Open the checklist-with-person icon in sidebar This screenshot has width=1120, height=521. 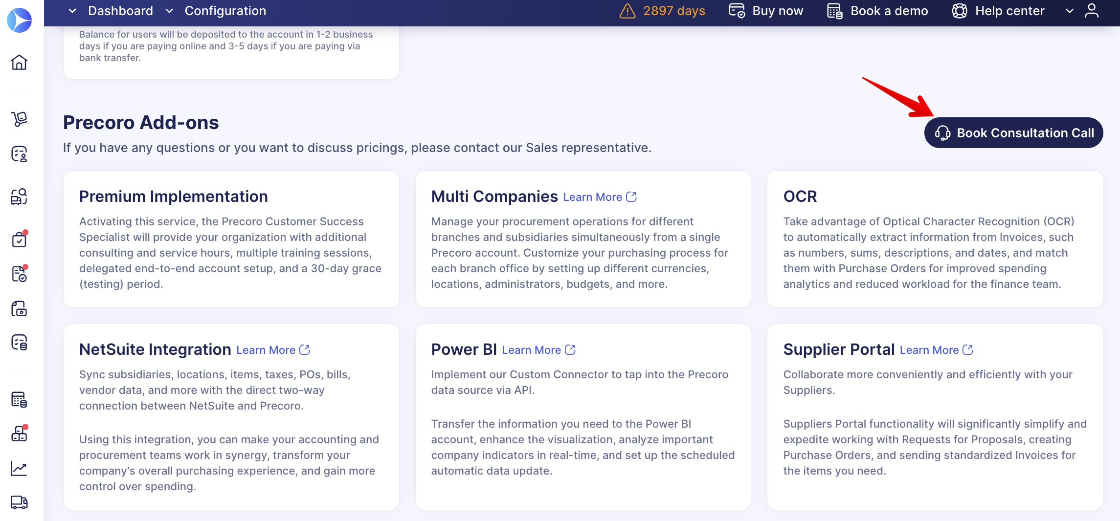click(19, 154)
